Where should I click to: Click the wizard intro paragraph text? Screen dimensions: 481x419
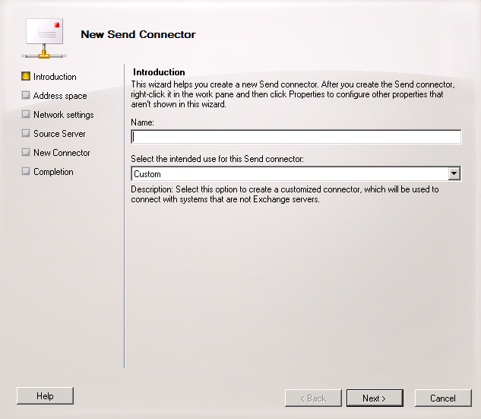[293, 94]
